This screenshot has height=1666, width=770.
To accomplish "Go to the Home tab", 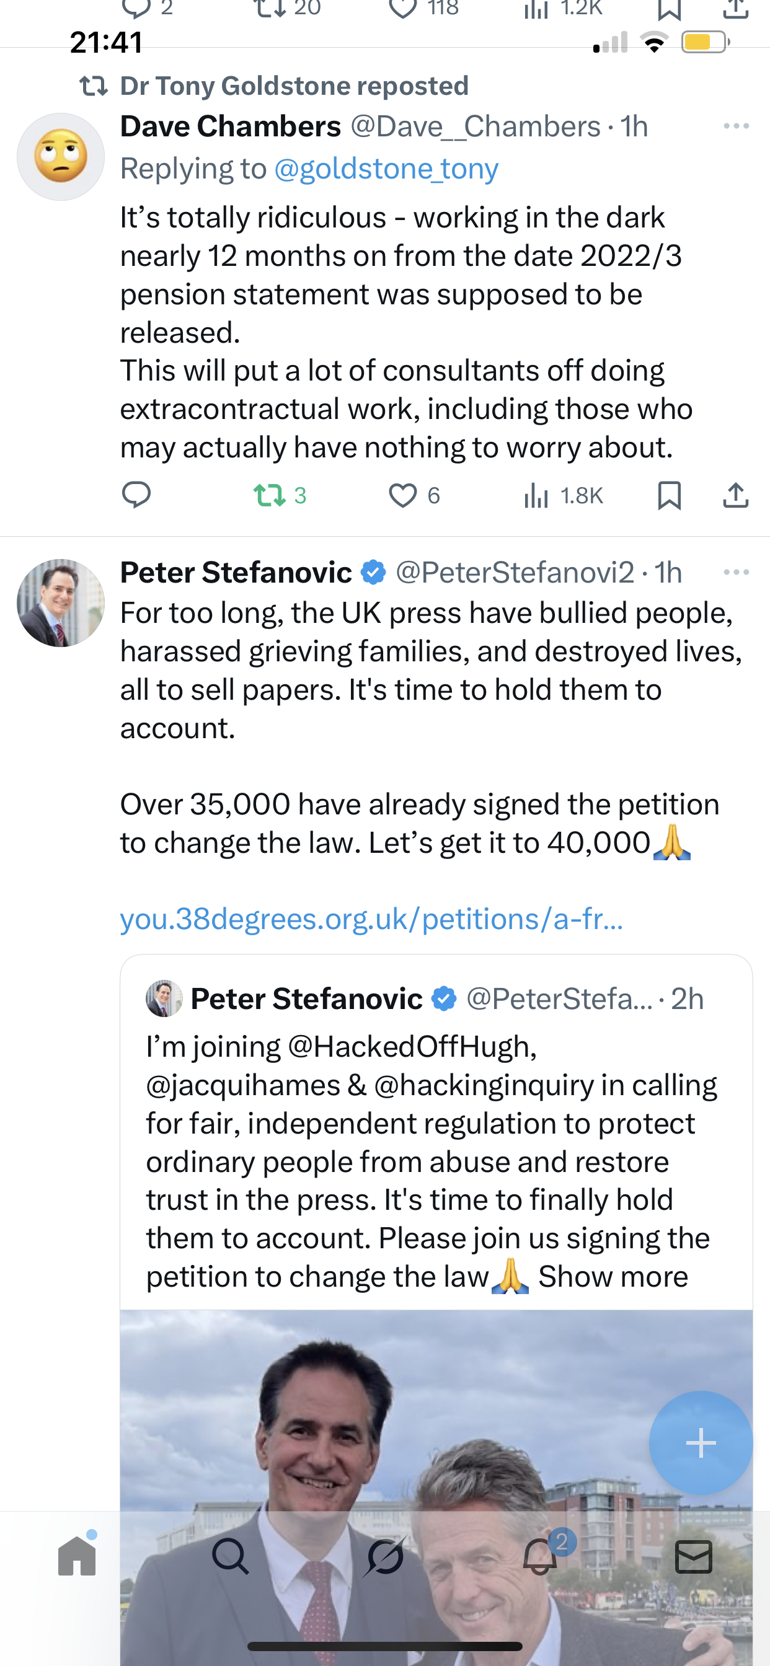I will pos(77,1556).
